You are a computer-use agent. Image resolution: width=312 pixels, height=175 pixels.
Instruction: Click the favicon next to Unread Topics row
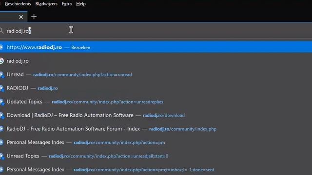point(2,157)
